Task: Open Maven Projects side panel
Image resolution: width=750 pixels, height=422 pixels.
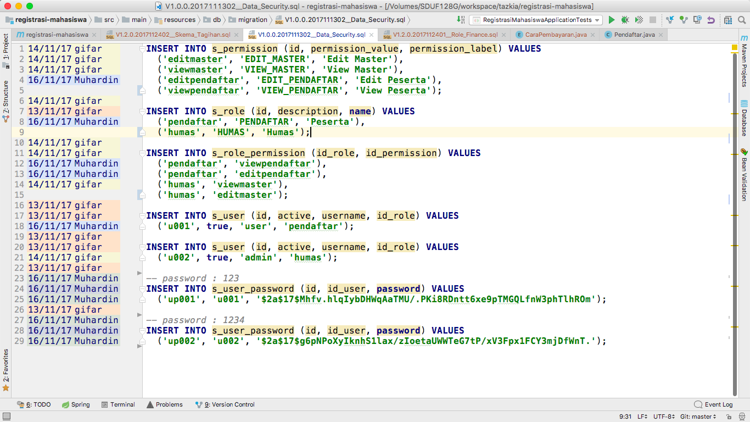Action: 744,62
